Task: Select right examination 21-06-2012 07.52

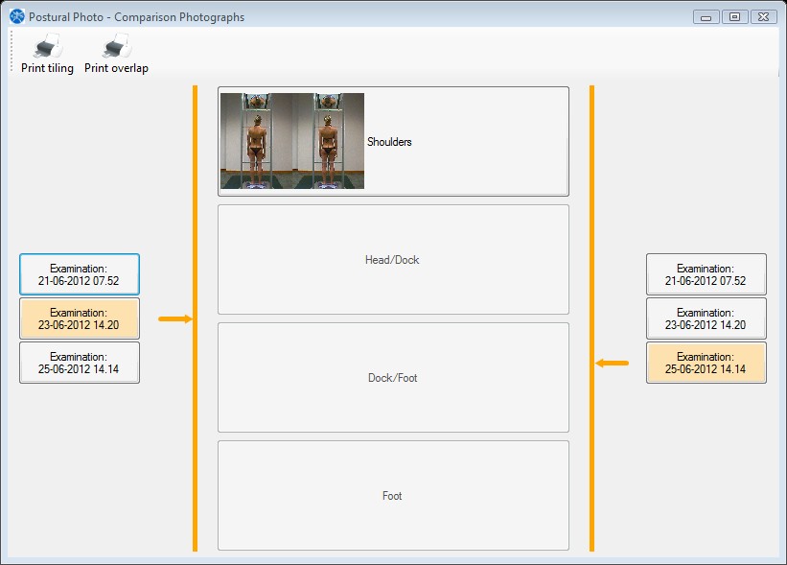Action: coord(706,274)
